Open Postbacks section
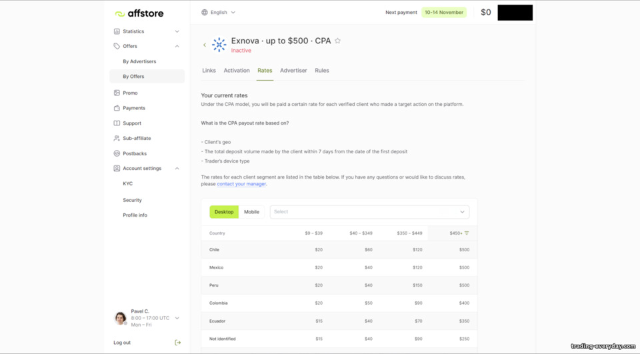 click(135, 153)
